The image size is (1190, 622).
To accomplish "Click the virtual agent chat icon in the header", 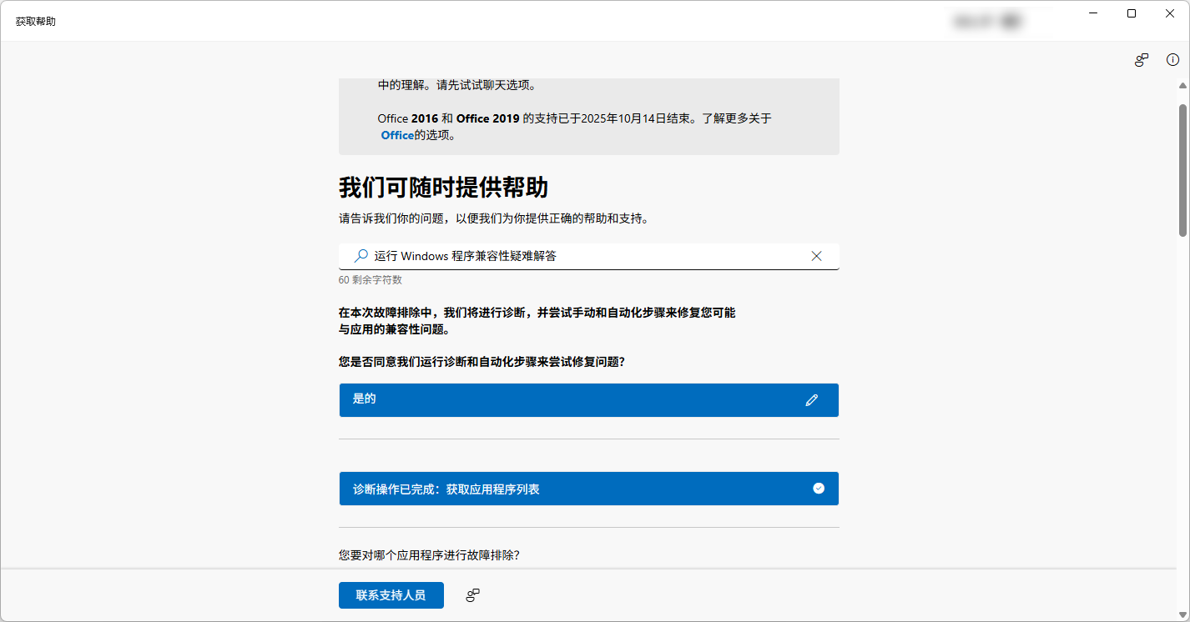I will pyautogui.click(x=1141, y=59).
